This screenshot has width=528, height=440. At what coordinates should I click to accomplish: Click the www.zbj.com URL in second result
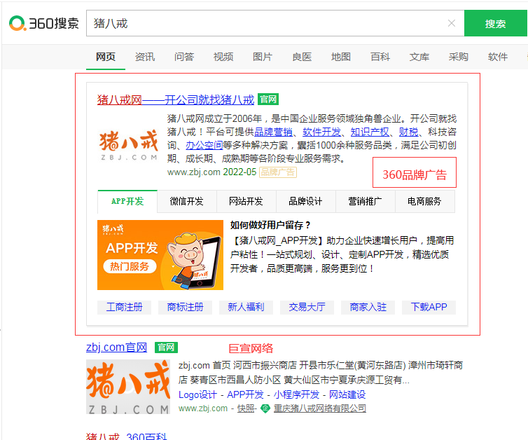203,408
